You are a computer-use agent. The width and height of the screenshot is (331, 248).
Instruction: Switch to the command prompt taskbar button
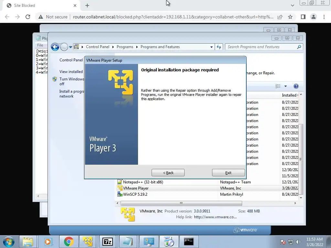(x=188, y=242)
